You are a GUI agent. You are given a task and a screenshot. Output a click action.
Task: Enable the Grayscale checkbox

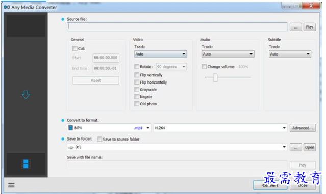pyautogui.click(x=137, y=90)
